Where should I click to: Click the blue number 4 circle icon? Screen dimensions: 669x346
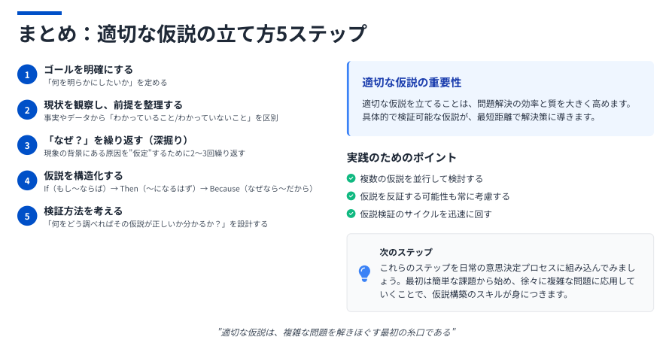click(27, 181)
